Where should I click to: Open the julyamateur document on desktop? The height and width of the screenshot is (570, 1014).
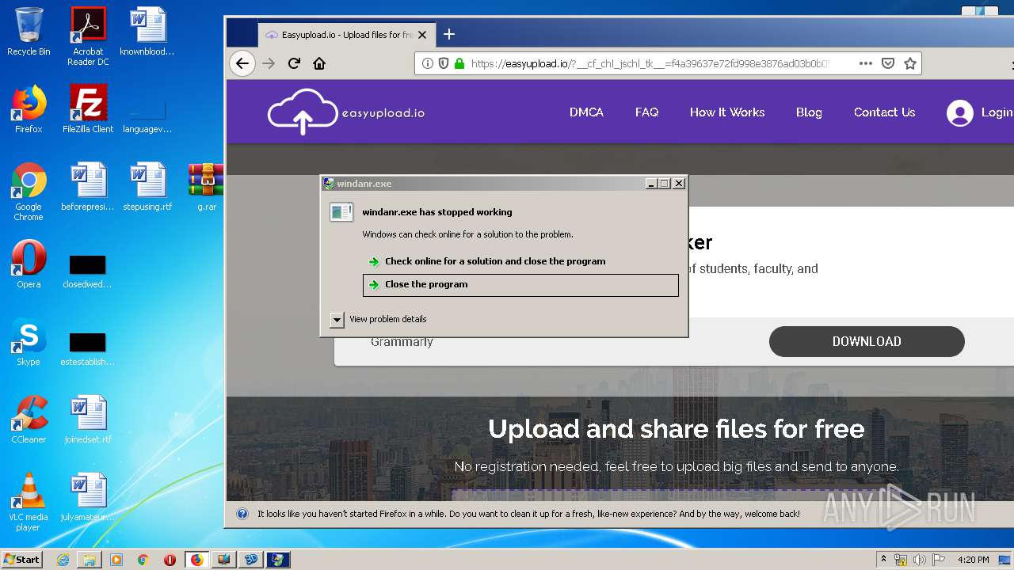[x=88, y=497]
